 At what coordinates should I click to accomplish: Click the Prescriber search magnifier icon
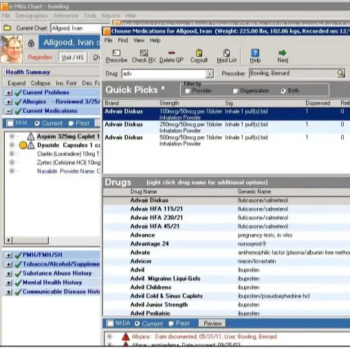pos(340,74)
